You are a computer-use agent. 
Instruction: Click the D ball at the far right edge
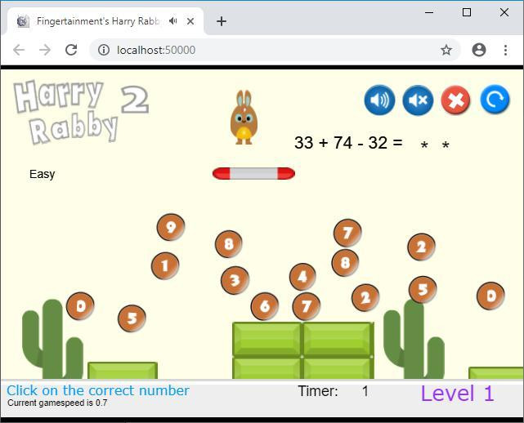click(x=490, y=296)
